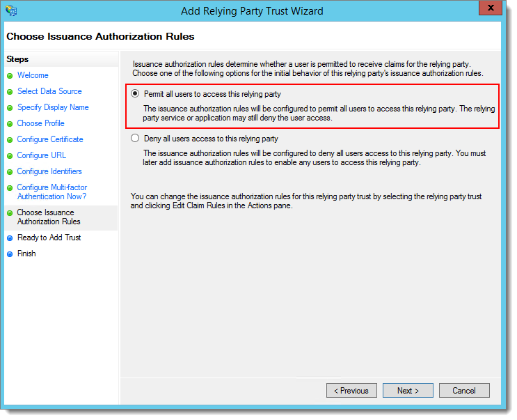
Task: Open the Configure URL step
Action: coord(42,155)
